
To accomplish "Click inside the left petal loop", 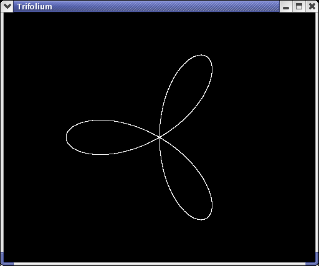I will 104,137.
